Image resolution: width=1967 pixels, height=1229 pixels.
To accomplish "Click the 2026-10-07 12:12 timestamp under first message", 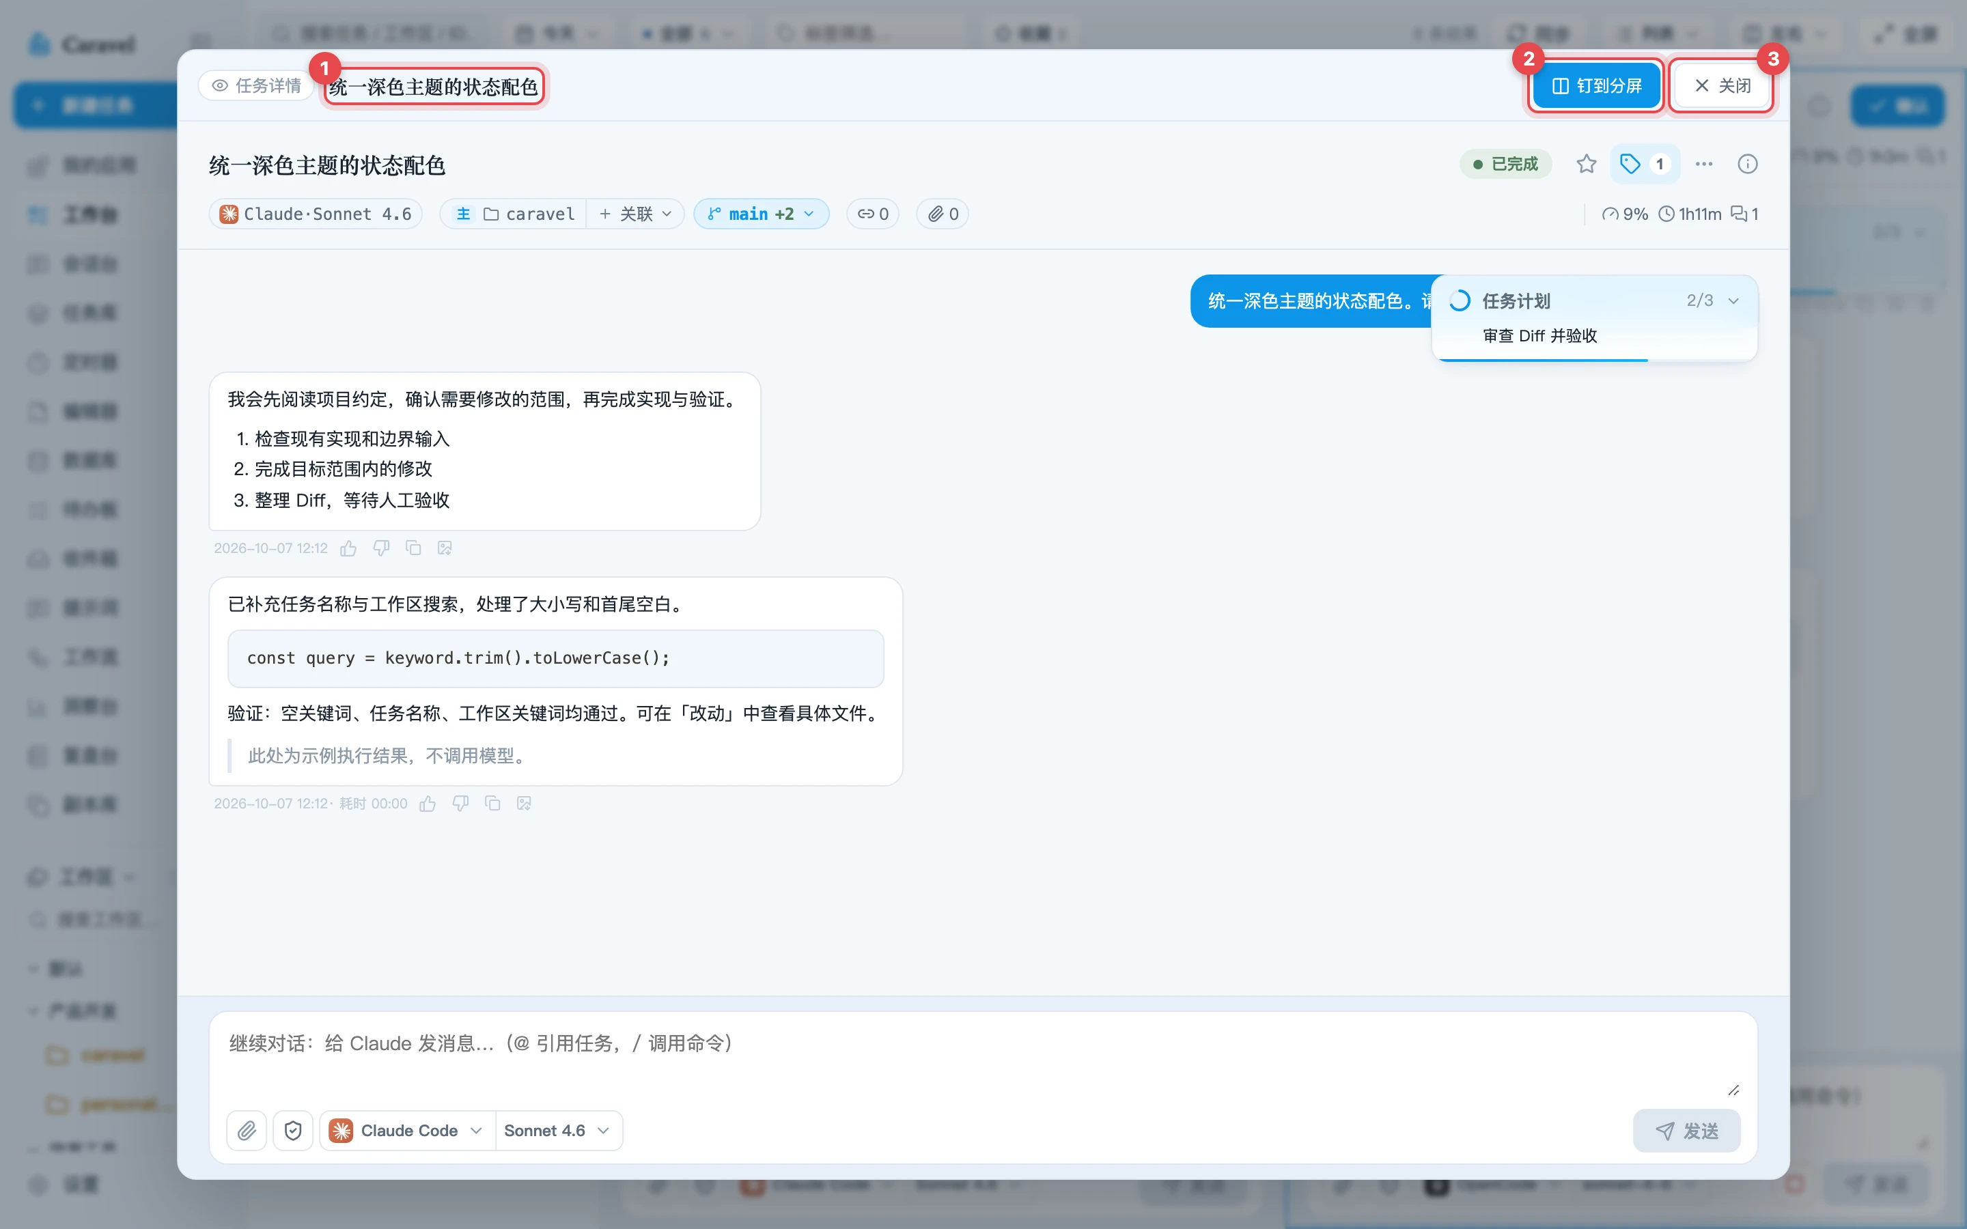I will [270, 549].
